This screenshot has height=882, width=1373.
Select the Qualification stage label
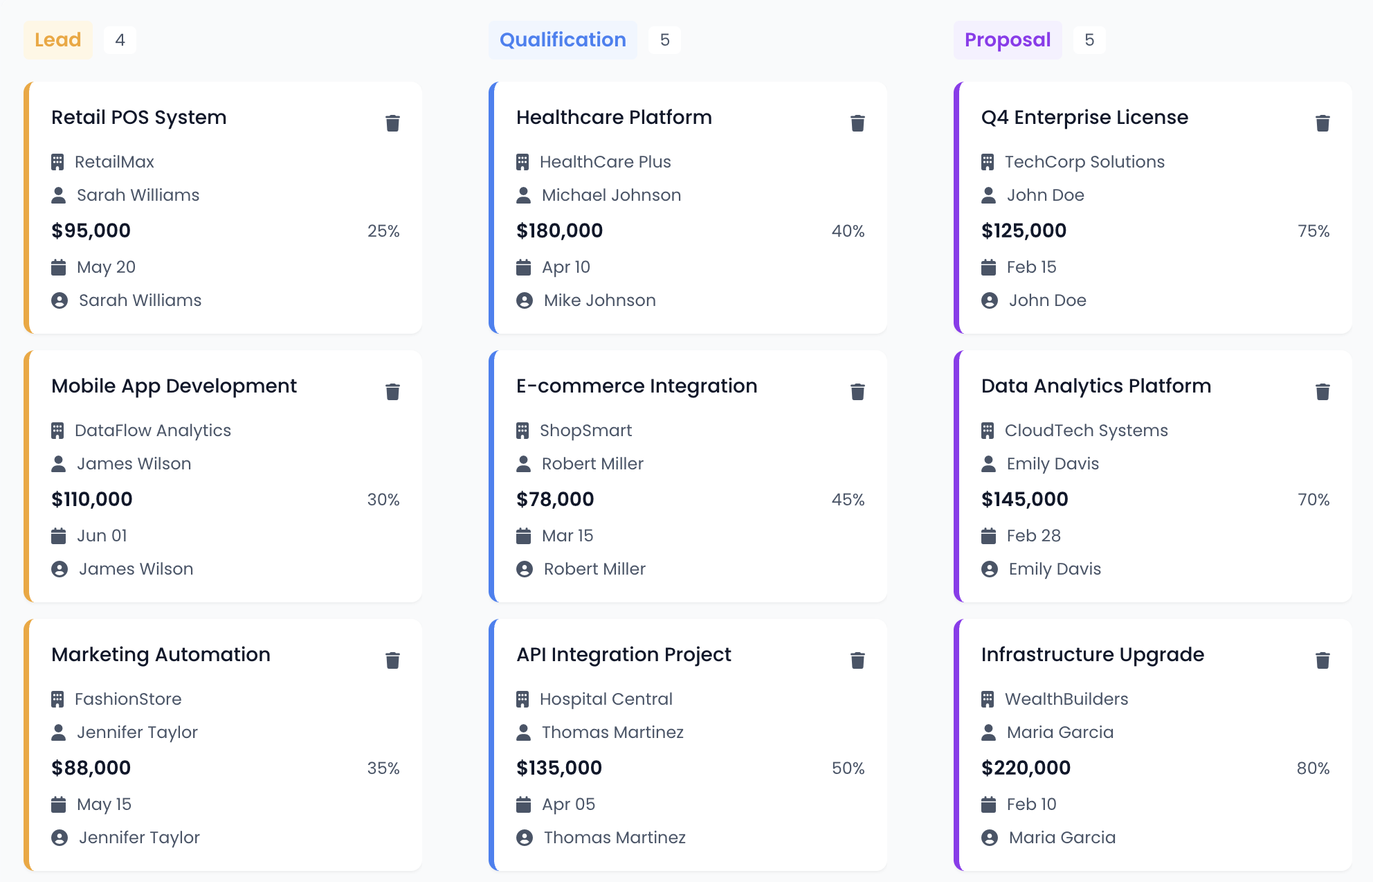(x=563, y=40)
